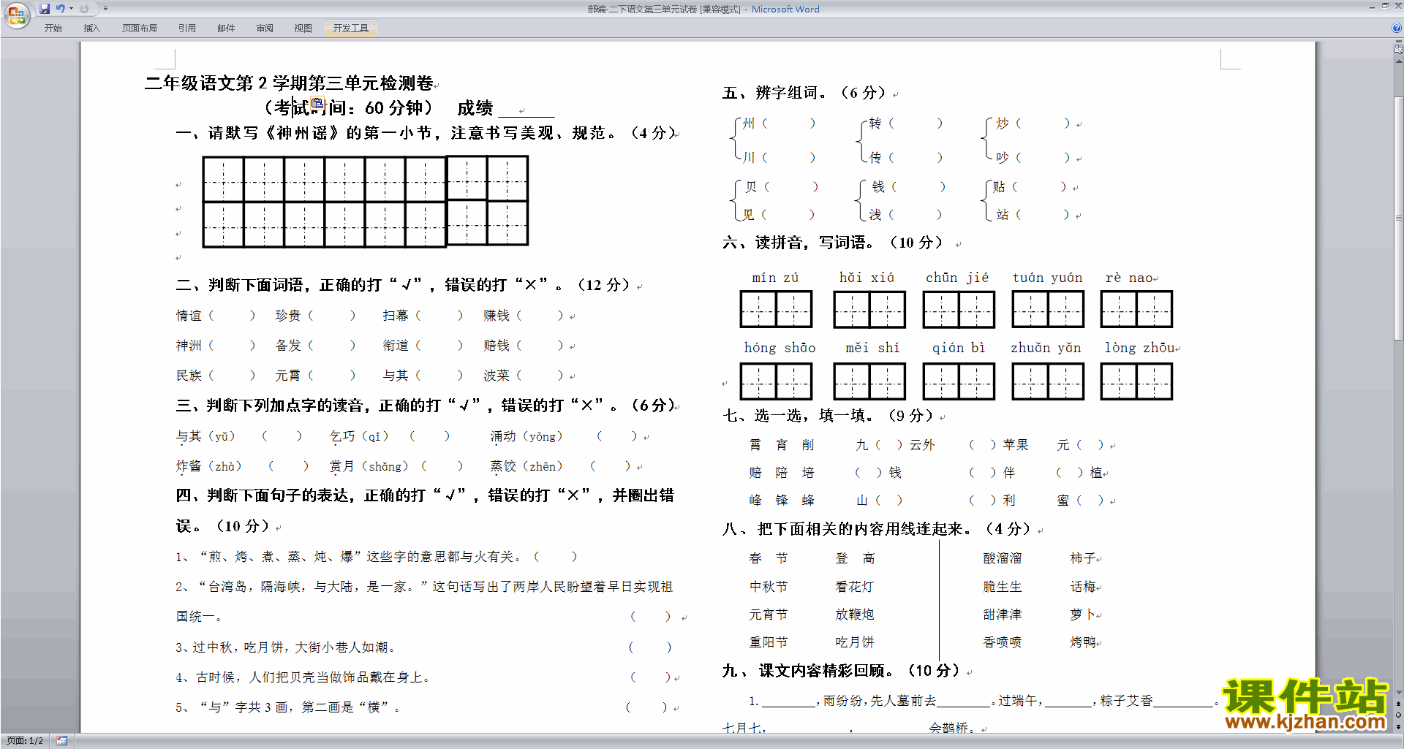This screenshot has width=1404, height=749.
Task: Open the 插入 ribbon tab
Action: (91, 28)
